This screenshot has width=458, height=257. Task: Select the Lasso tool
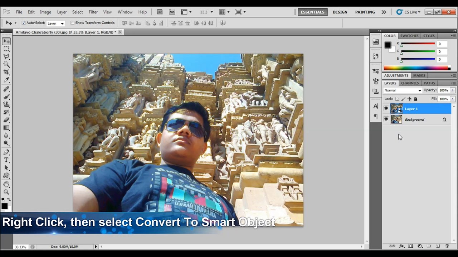coord(6,56)
